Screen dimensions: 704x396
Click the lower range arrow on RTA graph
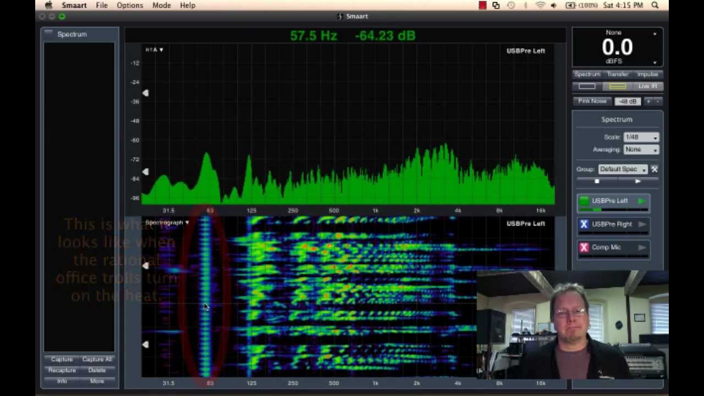coord(145,172)
